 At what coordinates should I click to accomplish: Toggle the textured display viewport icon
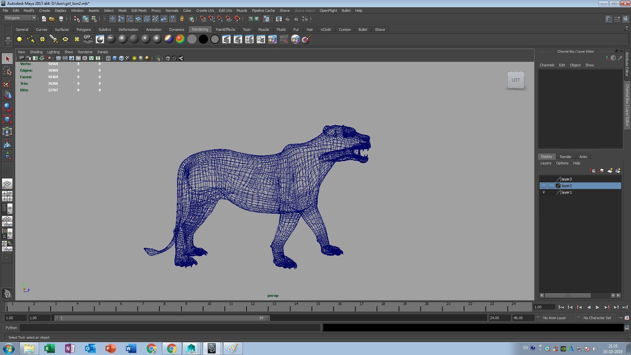point(128,58)
